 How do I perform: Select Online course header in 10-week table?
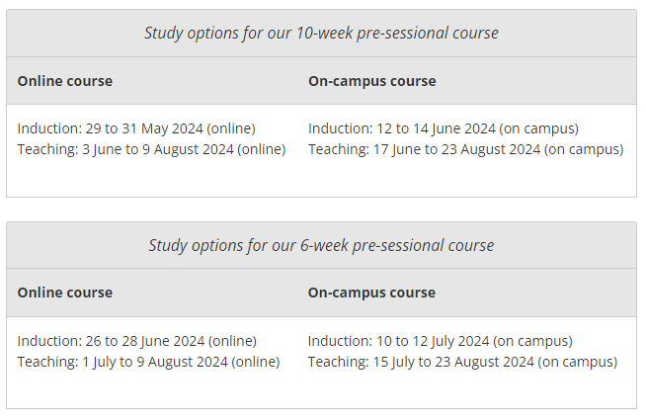[x=64, y=81]
